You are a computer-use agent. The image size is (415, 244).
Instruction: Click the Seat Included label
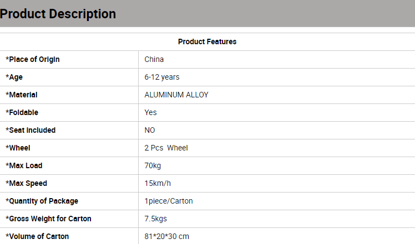[x=31, y=130]
